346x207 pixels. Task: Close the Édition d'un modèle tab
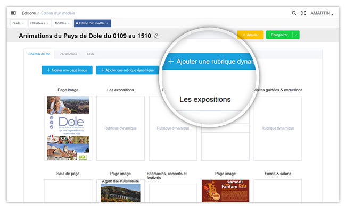coord(107,23)
